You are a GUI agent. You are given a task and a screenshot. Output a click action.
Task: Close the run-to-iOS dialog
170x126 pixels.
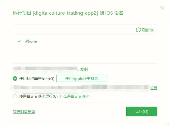coord(162,8)
